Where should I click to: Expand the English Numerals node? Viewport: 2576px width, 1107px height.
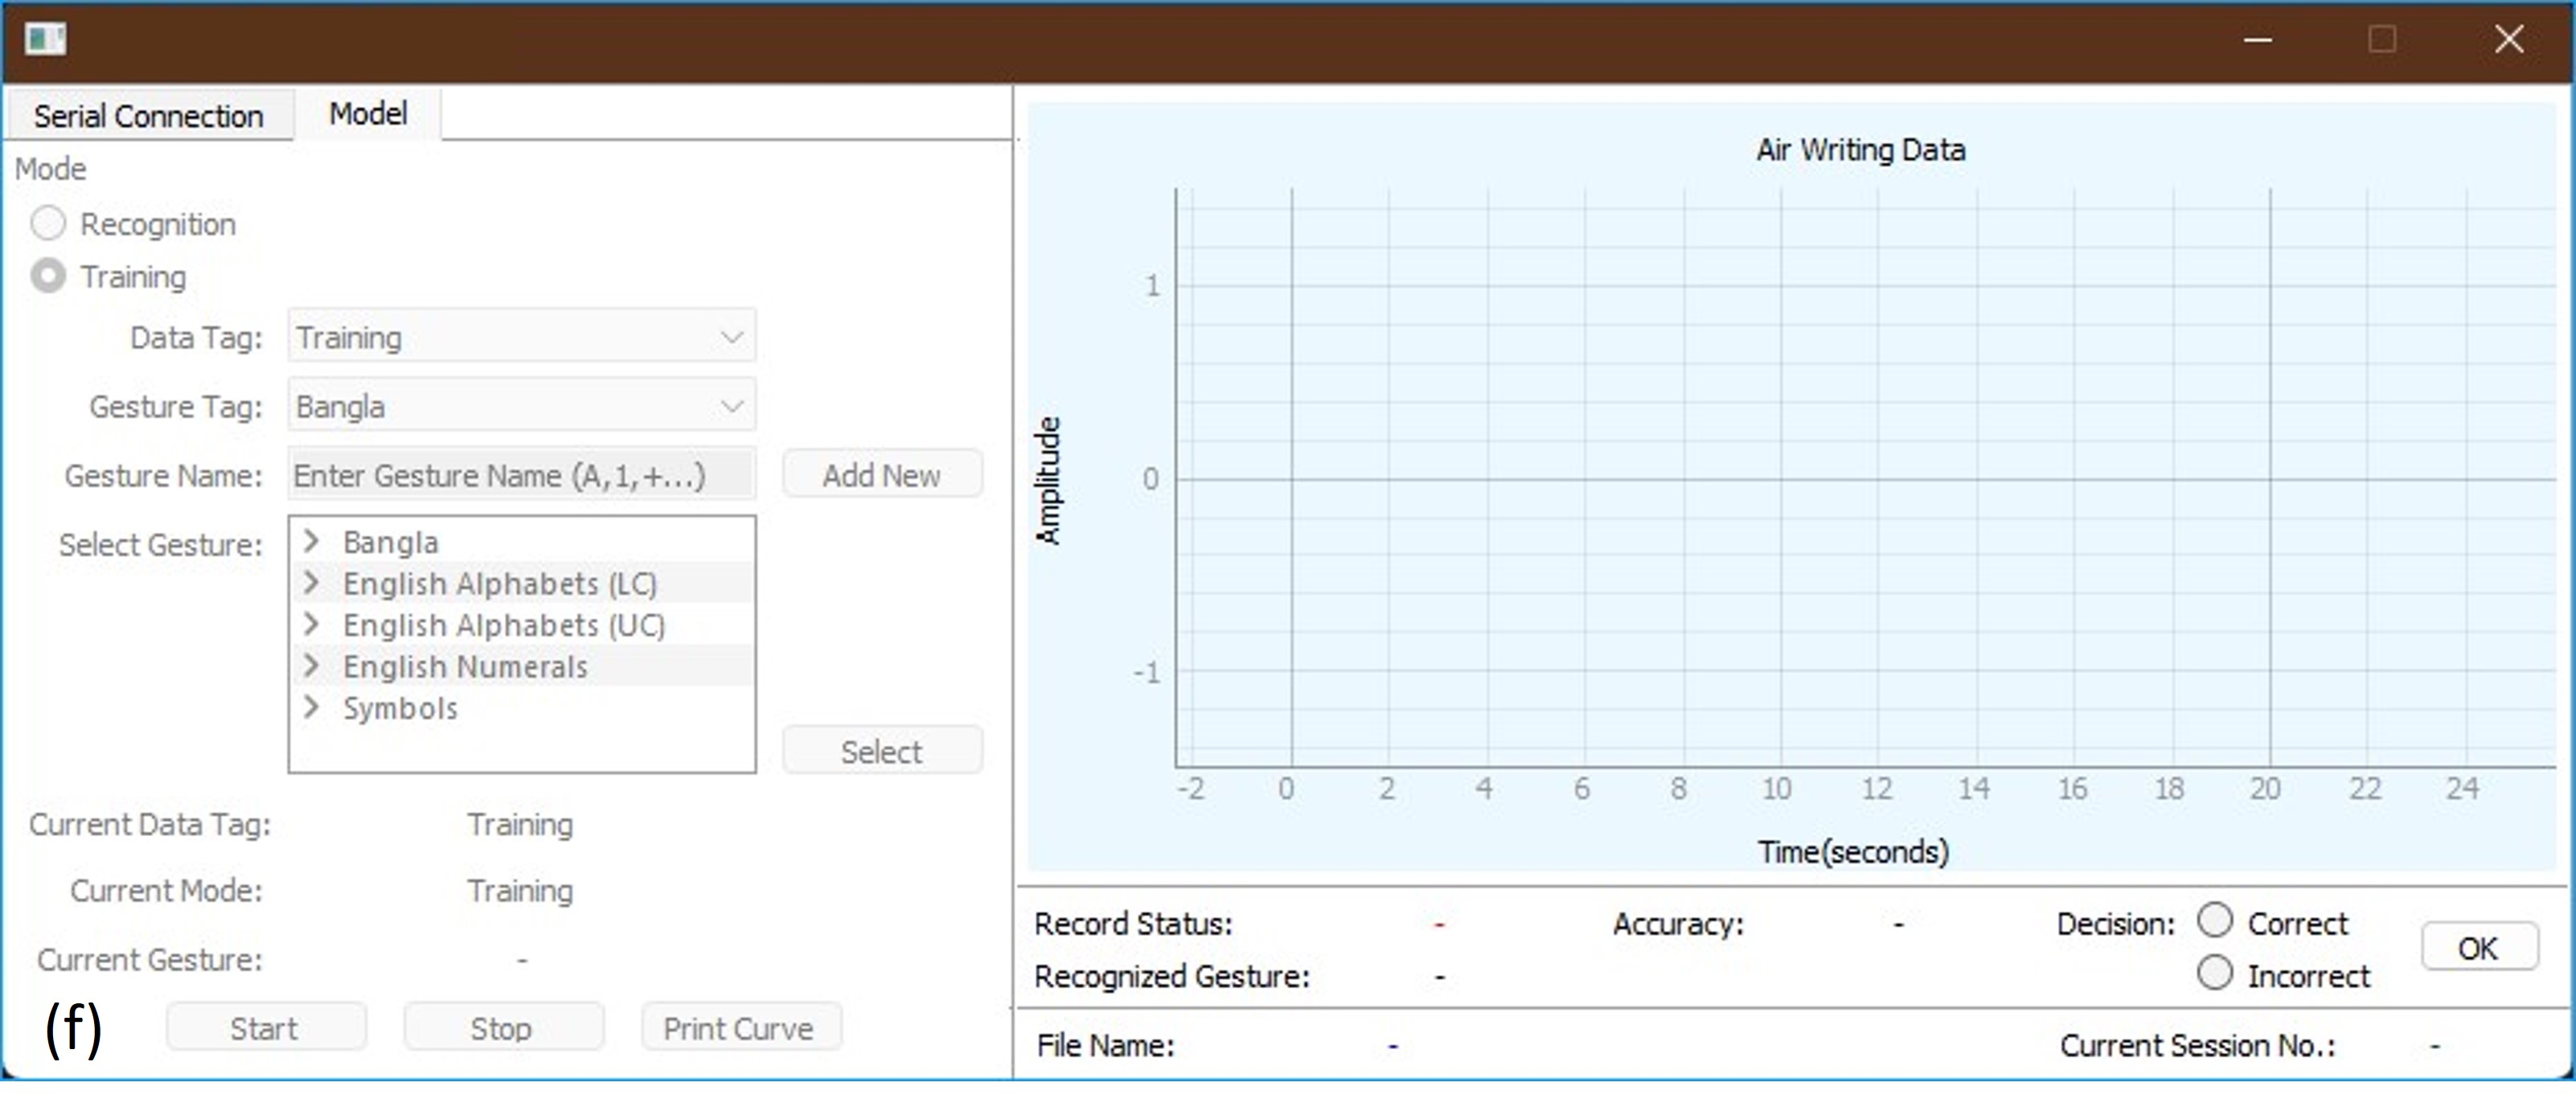[311, 665]
